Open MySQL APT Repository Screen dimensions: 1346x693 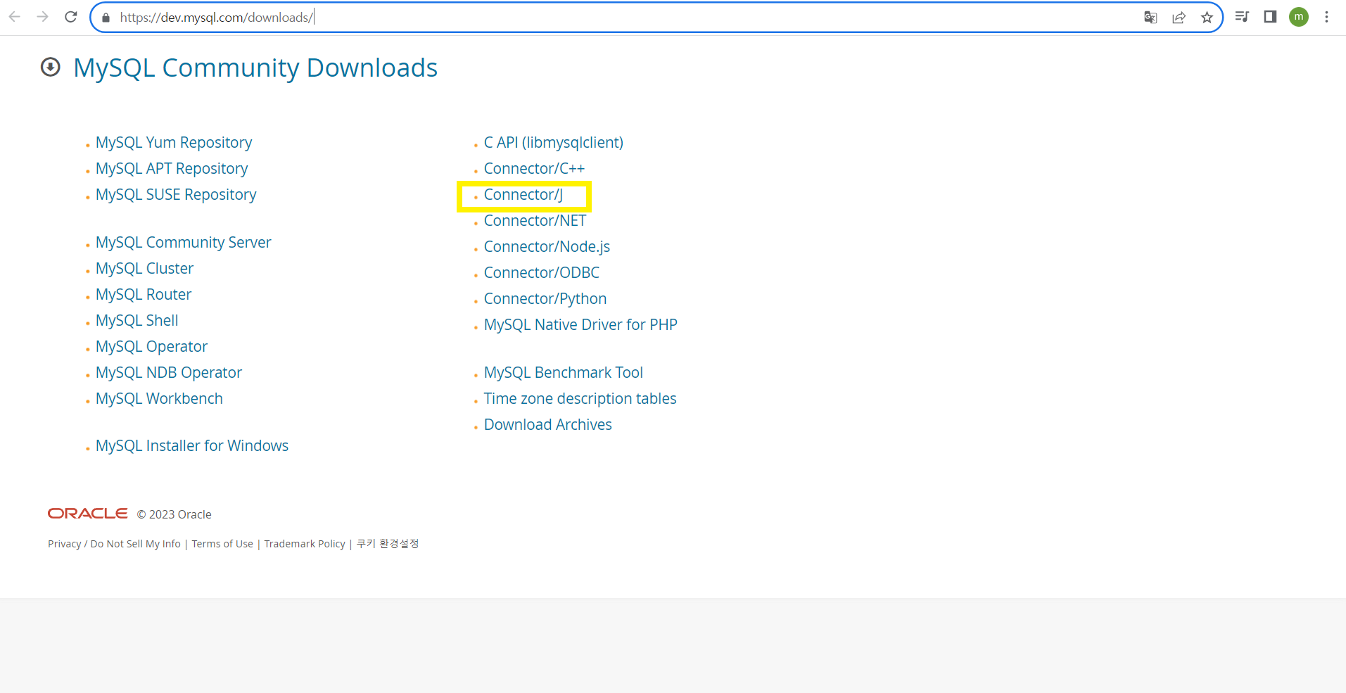172,169
